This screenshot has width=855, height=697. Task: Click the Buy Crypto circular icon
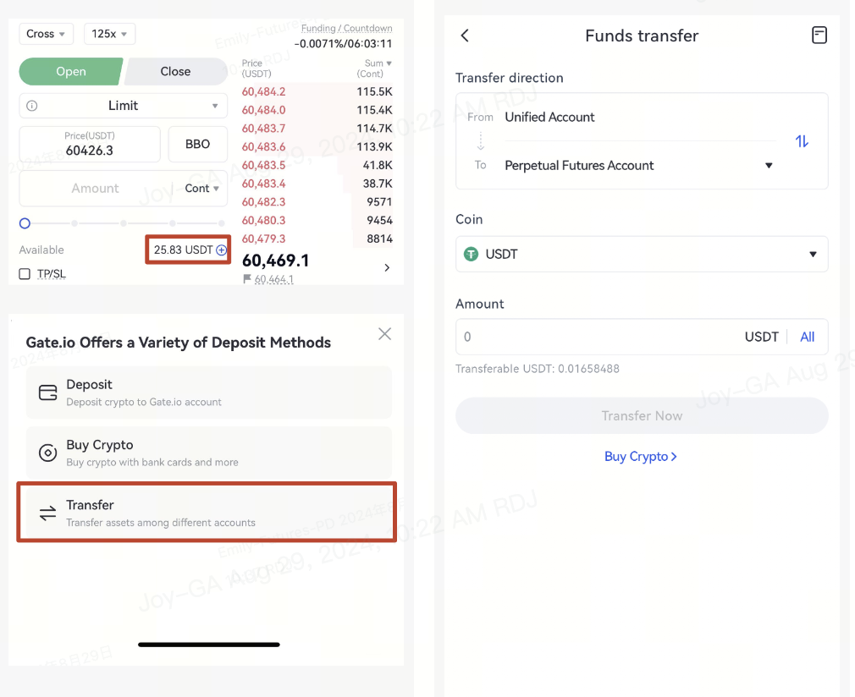pyautogui.click(x=48, y=453)
